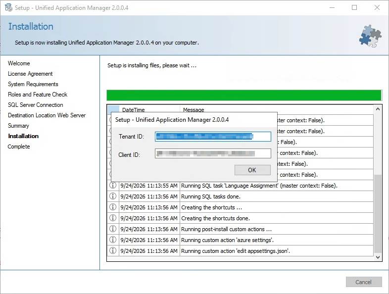Click message 'Creating the shortcuts done.'

[216, 218]
